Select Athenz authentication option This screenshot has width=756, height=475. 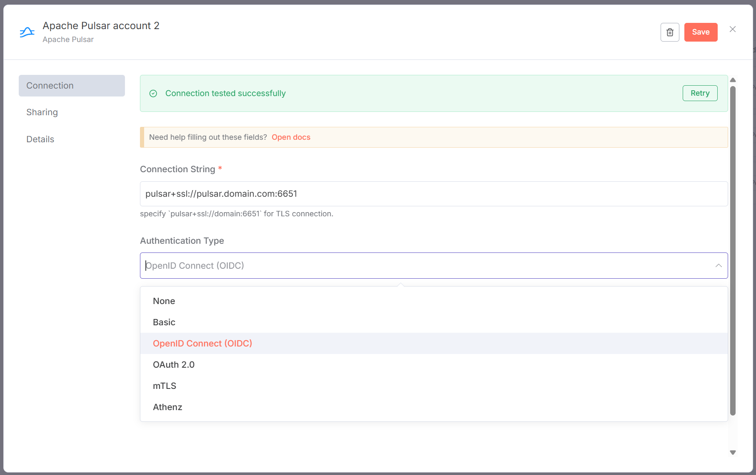[434, 407]
